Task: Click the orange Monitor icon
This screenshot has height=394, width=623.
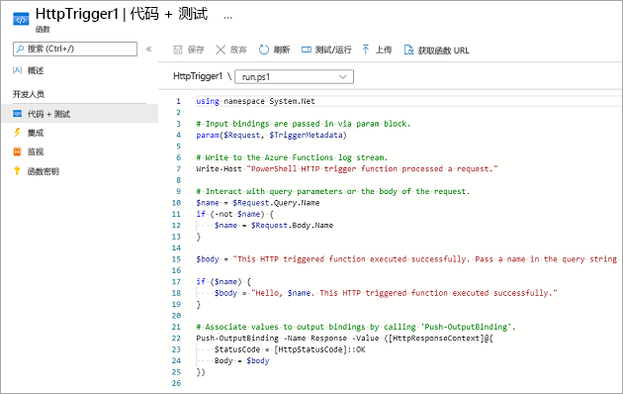Action: pos(17,151)
